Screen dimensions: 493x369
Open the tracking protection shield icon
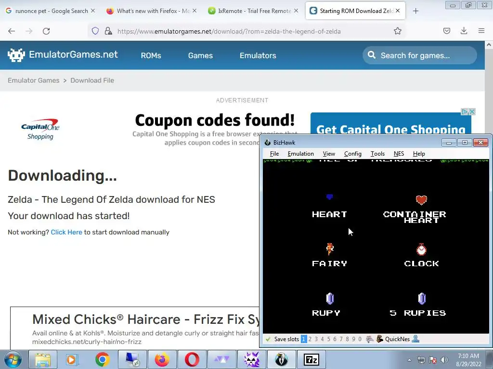95,31
